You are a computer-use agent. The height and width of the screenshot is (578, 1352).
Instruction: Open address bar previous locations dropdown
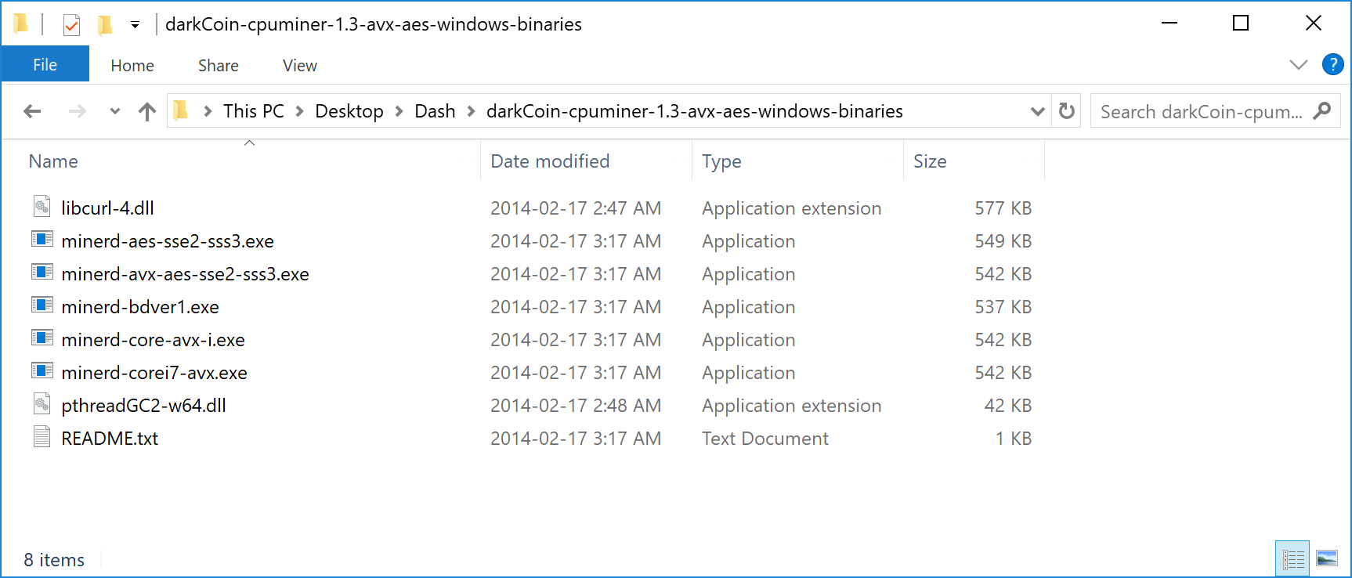point(1038,111)
